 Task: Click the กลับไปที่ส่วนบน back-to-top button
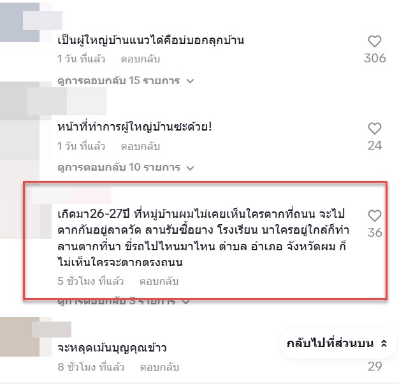(337, 343)
